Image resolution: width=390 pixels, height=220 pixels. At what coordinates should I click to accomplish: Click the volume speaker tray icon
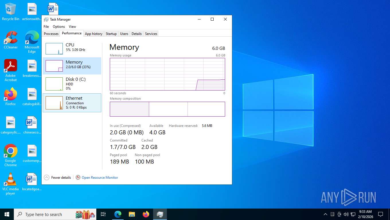[346, 214]
